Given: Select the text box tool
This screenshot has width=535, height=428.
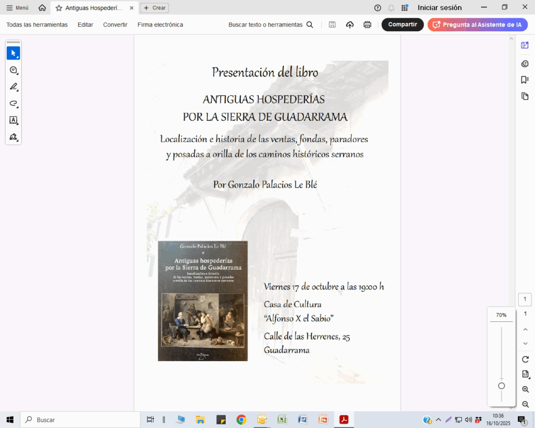Looking at the screenshot, I should pos(13,120).
